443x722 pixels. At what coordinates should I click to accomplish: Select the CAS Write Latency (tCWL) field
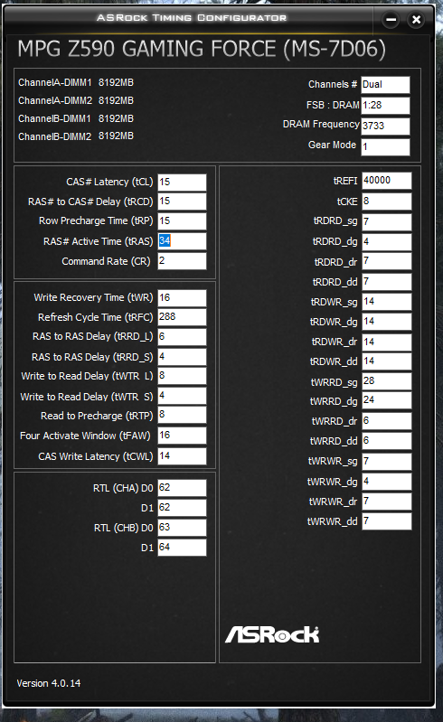coord(182,456)
